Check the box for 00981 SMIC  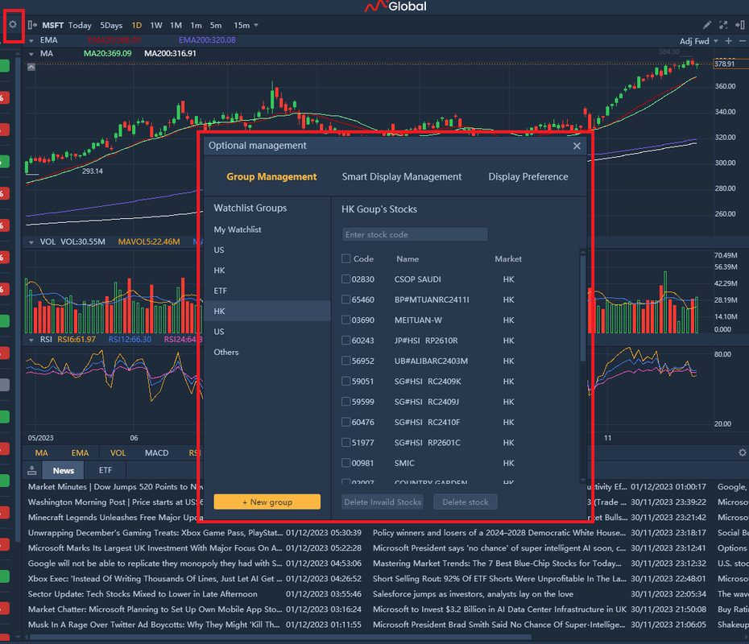(x=346, y=463)
